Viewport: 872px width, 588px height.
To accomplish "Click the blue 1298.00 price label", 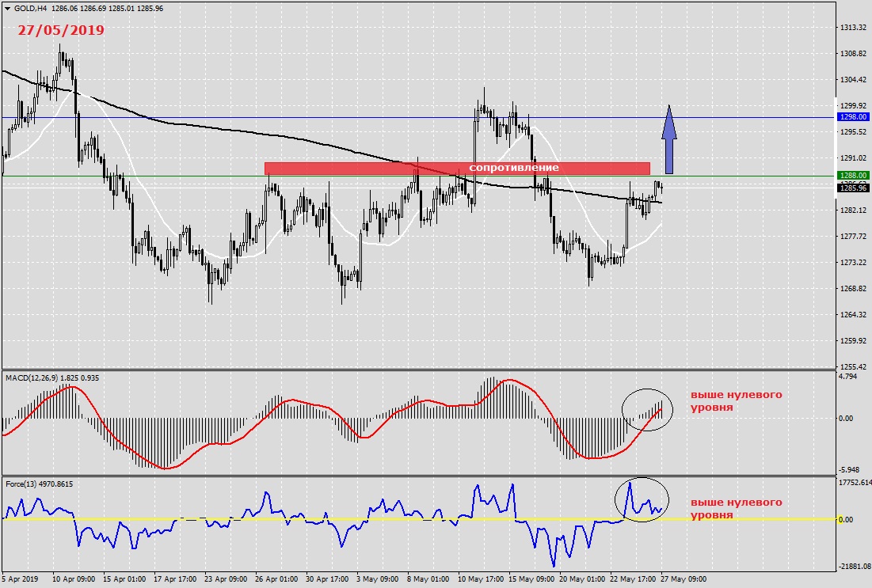I will [854, 117].
